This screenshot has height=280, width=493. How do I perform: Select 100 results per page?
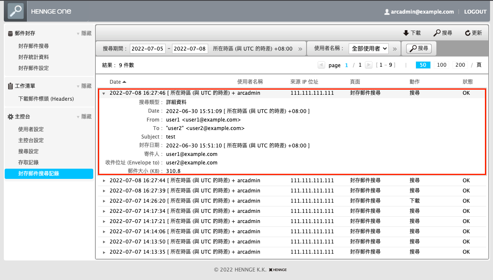point(442,65)
